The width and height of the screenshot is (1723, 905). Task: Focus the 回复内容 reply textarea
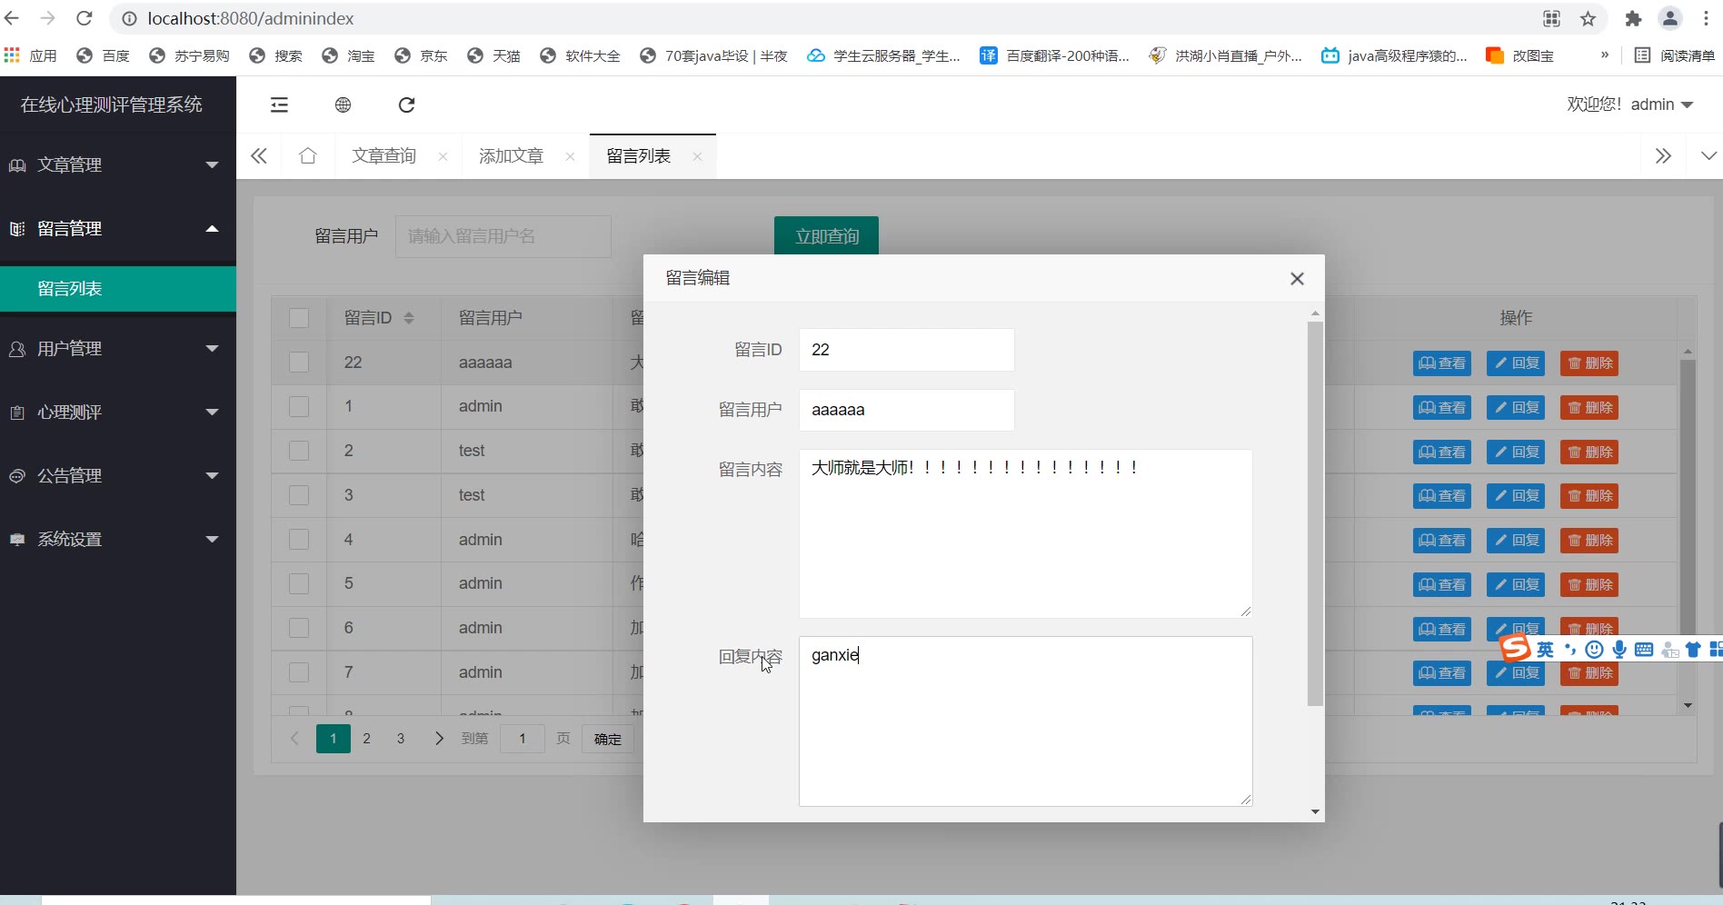(x=1026, y=721)
